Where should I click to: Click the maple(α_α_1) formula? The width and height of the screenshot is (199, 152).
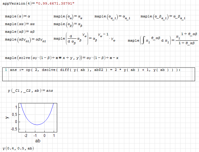pyautogui.click(x=112, y=17)
